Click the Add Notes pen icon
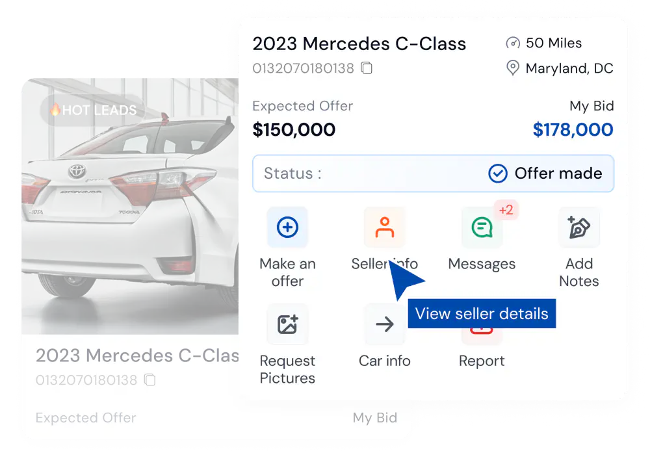Screen dimensions: 650x466 (578, 227)
